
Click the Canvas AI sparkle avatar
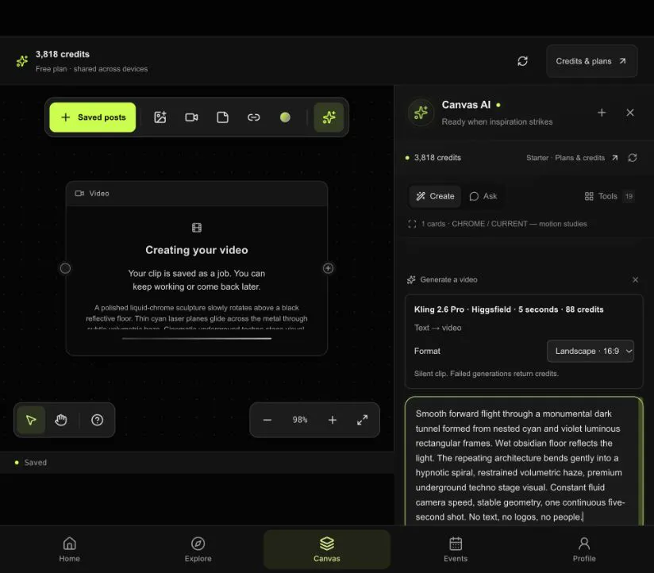[421, 113]
